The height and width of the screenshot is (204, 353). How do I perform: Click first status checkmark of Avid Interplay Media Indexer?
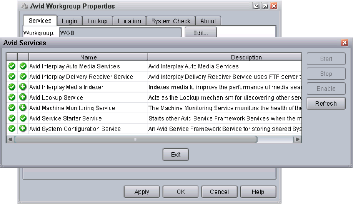12,87
